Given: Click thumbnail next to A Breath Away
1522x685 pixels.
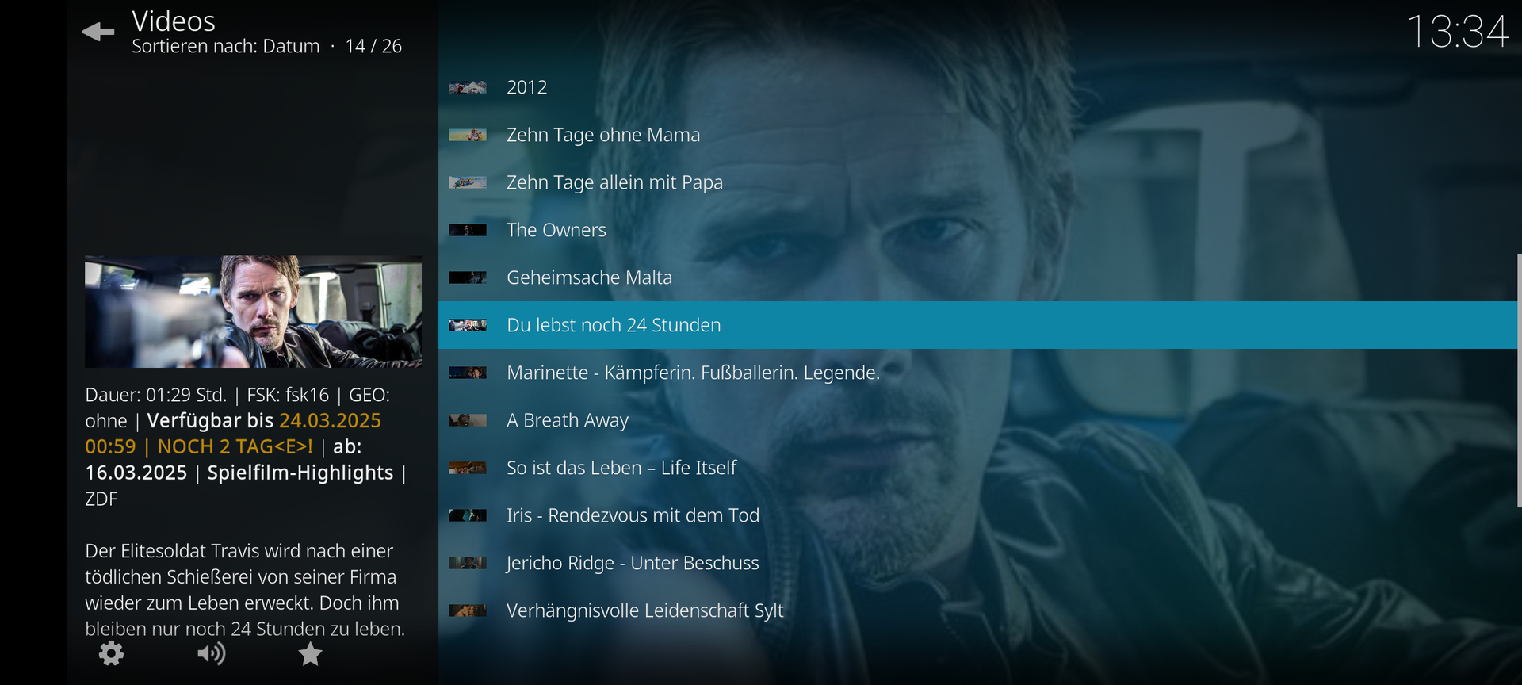Looking at the screenshot, I should tap(468, 420).
